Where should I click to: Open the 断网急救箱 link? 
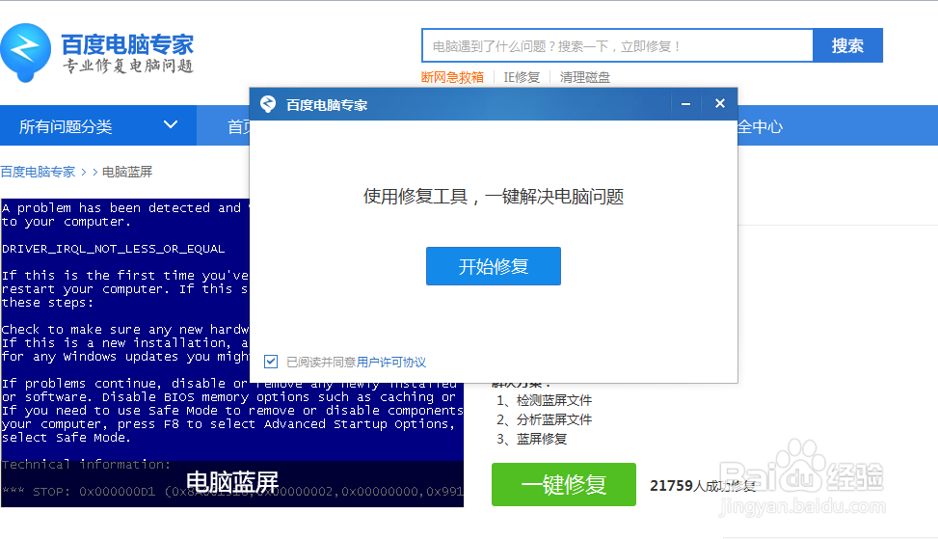point(452,77)
